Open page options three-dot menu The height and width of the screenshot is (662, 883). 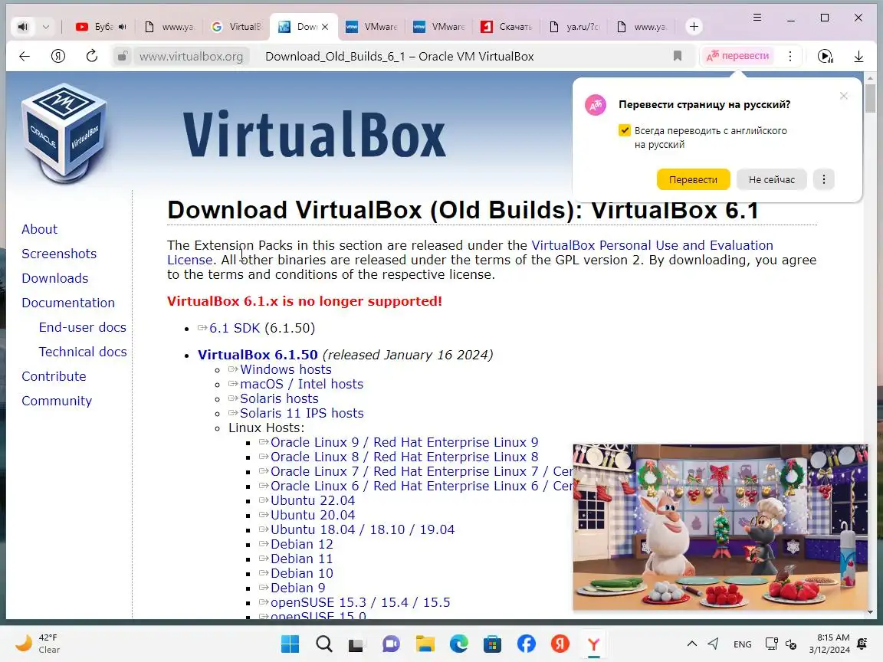pyautogui.click(x=790, y=56)
